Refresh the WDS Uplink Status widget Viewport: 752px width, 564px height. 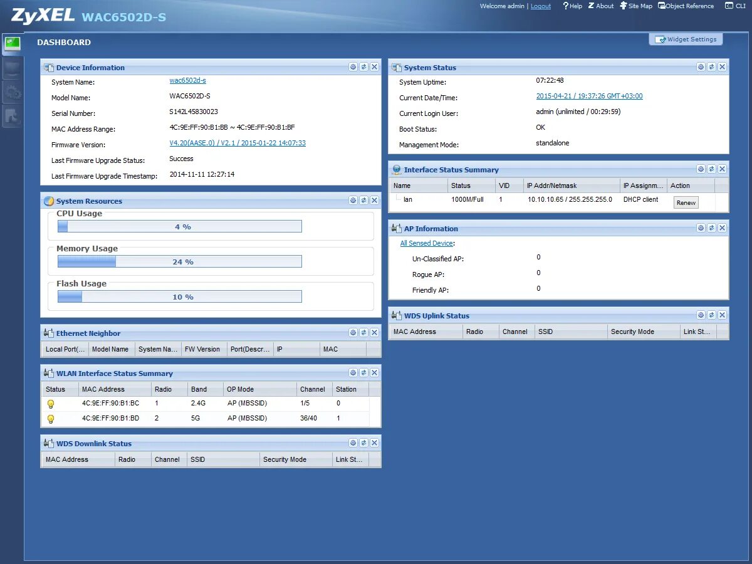(711, 315)
